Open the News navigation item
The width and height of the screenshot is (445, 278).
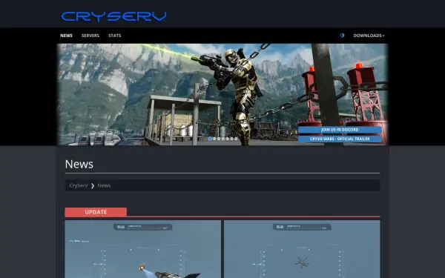point(66,36)
